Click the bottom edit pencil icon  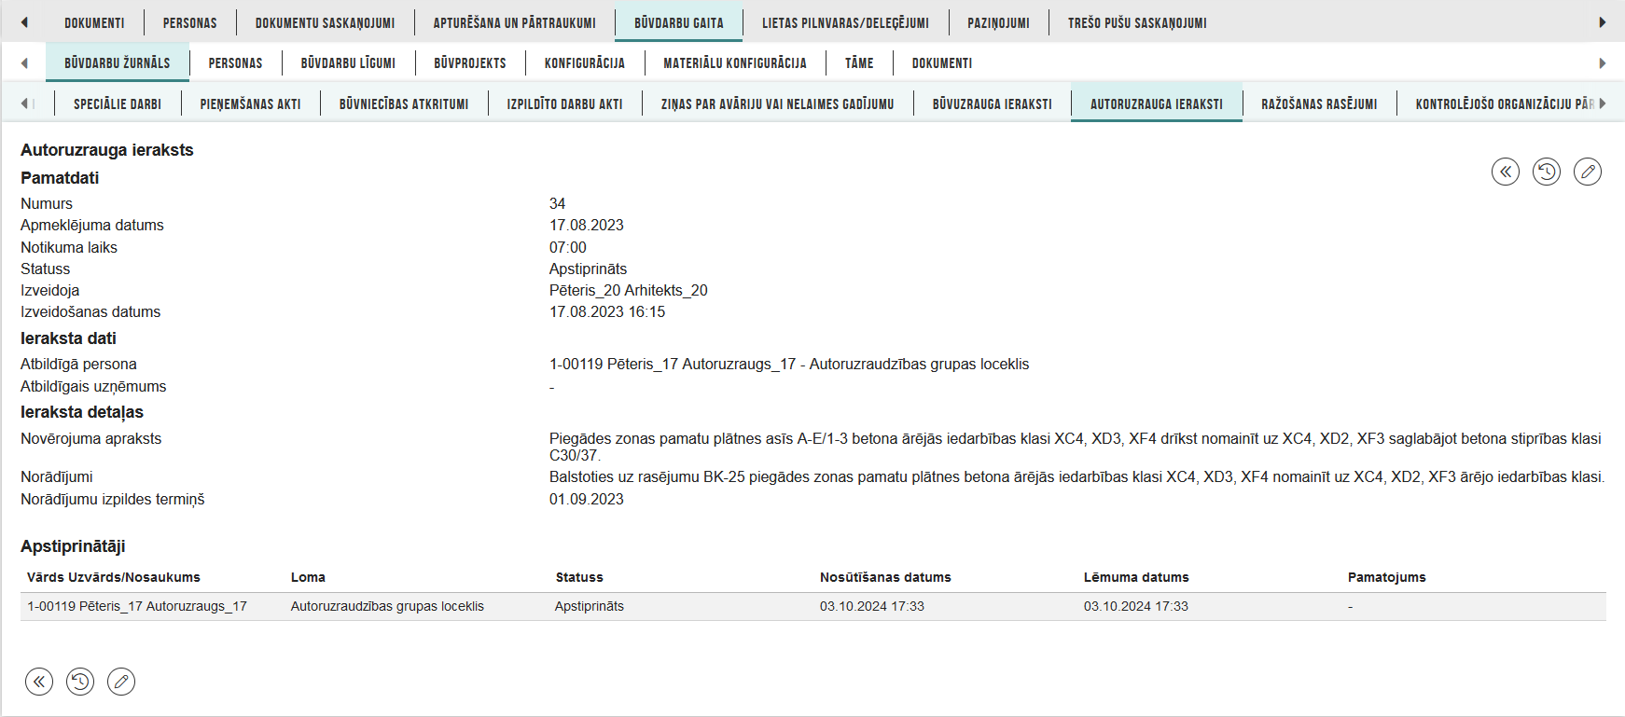tap(121, 682)
